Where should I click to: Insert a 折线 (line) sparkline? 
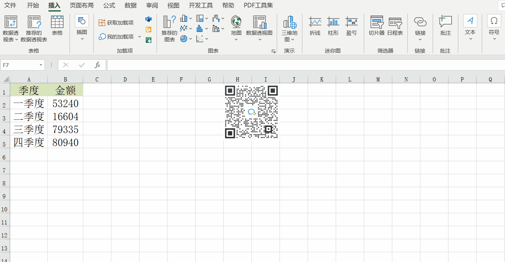[315, 26]
